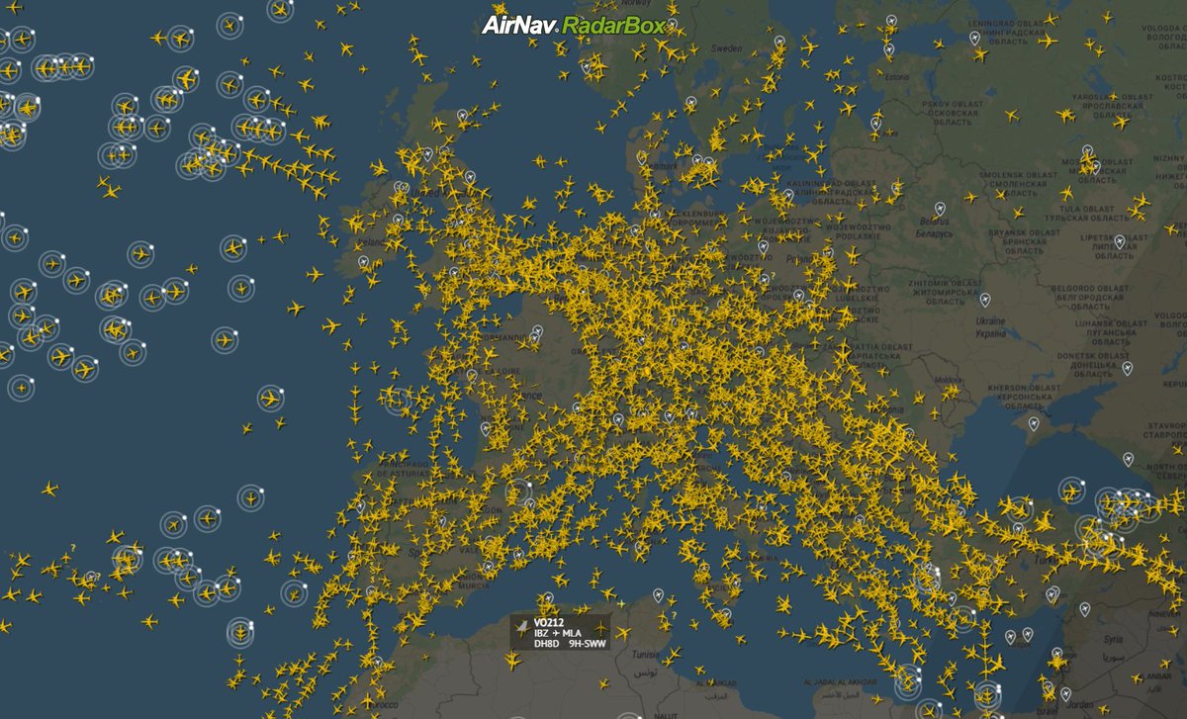Screen dimensions: 1187x719
Task: Open the airport pin nearest Syria label
Action: tap(1085, 610)
